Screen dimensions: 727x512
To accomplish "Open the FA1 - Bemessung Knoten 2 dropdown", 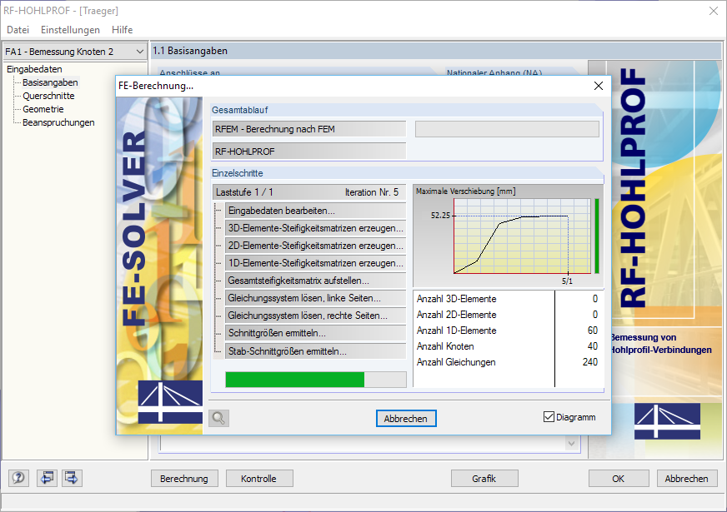I will pos(75,52).
